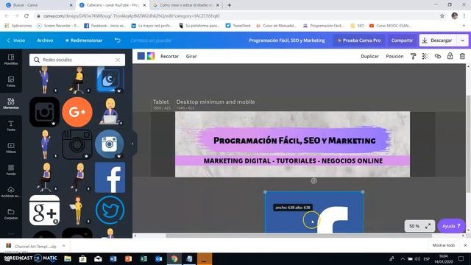Image resolution: width=471 pixels, height=265 pixels.
Task: Expand the dropdown arrow beside Descargar
Action: (x=463, y=40)
